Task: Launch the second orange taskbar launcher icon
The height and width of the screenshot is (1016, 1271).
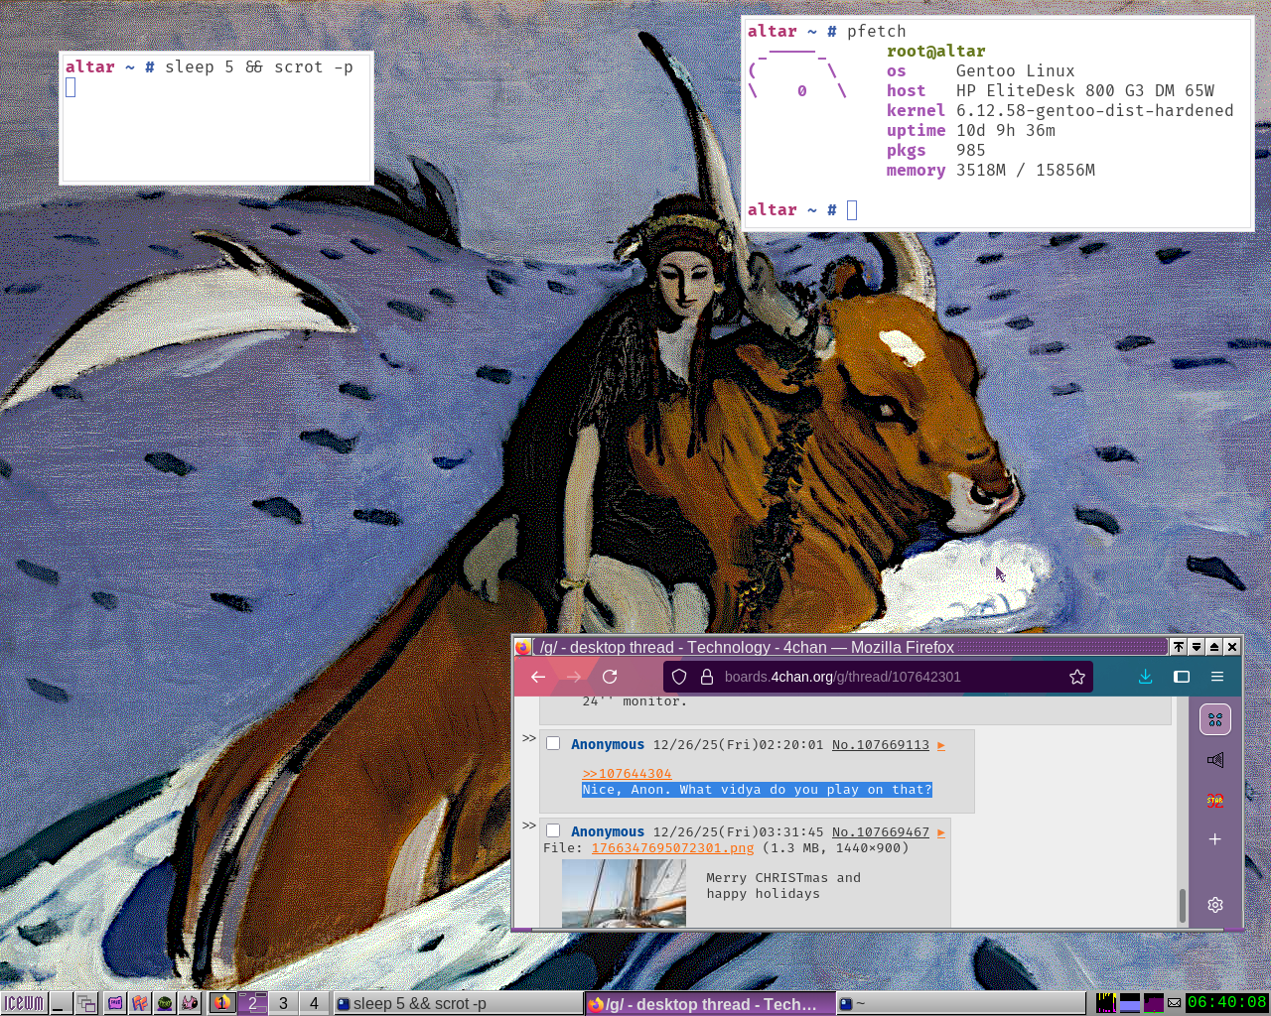Action: [x=140, y=1003]
